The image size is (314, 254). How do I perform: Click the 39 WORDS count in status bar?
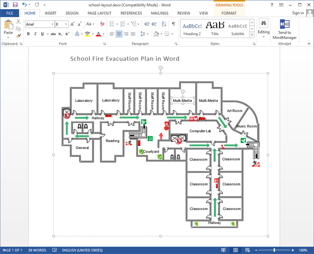coord(37,250)
